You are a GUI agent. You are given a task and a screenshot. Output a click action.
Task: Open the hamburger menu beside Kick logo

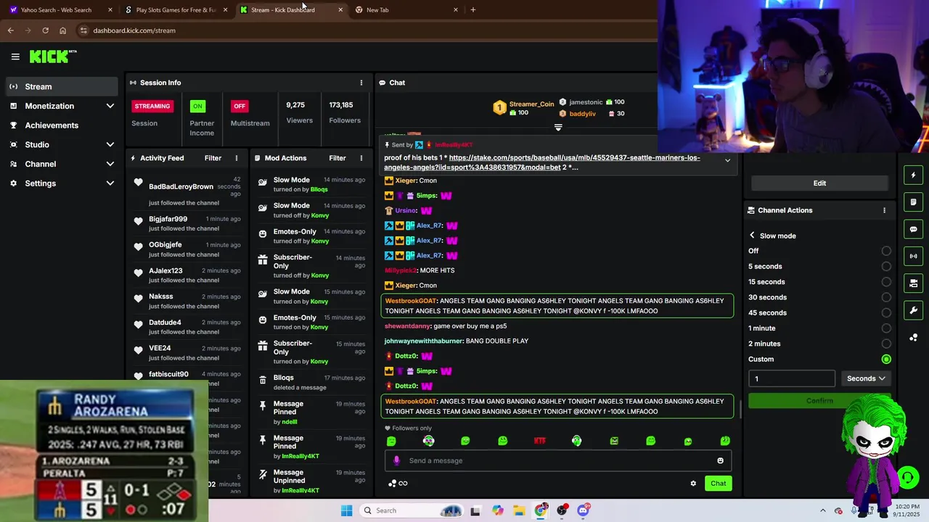[15, 57]
